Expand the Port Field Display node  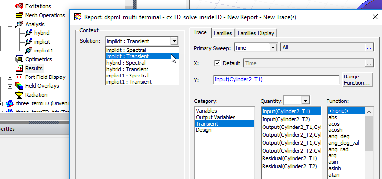pos(10,77)
